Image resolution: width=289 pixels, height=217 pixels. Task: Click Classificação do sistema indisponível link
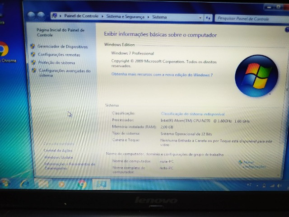tap(193, 114)
